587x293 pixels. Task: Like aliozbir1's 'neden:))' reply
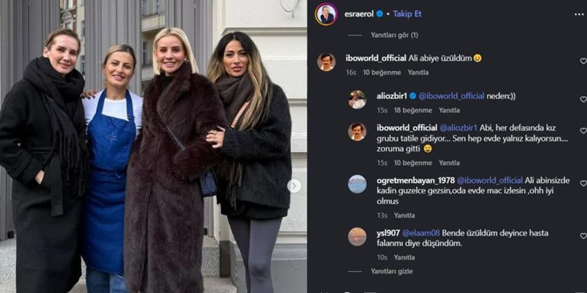[584, 100]
